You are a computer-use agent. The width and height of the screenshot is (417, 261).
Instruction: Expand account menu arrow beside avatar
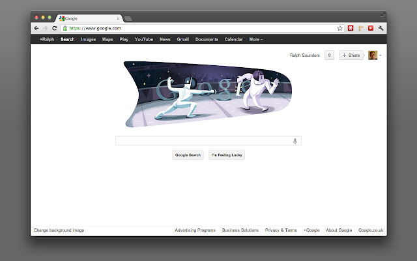[381, 55]
